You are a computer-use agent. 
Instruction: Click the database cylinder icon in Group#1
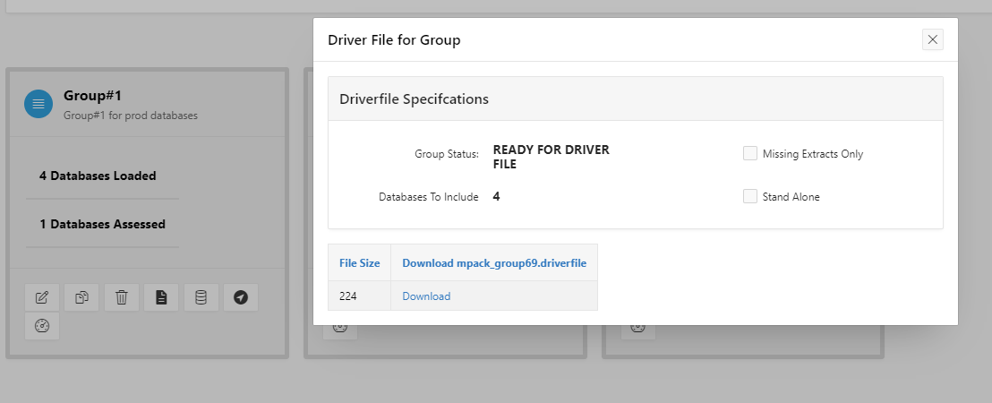pos(201,297)
